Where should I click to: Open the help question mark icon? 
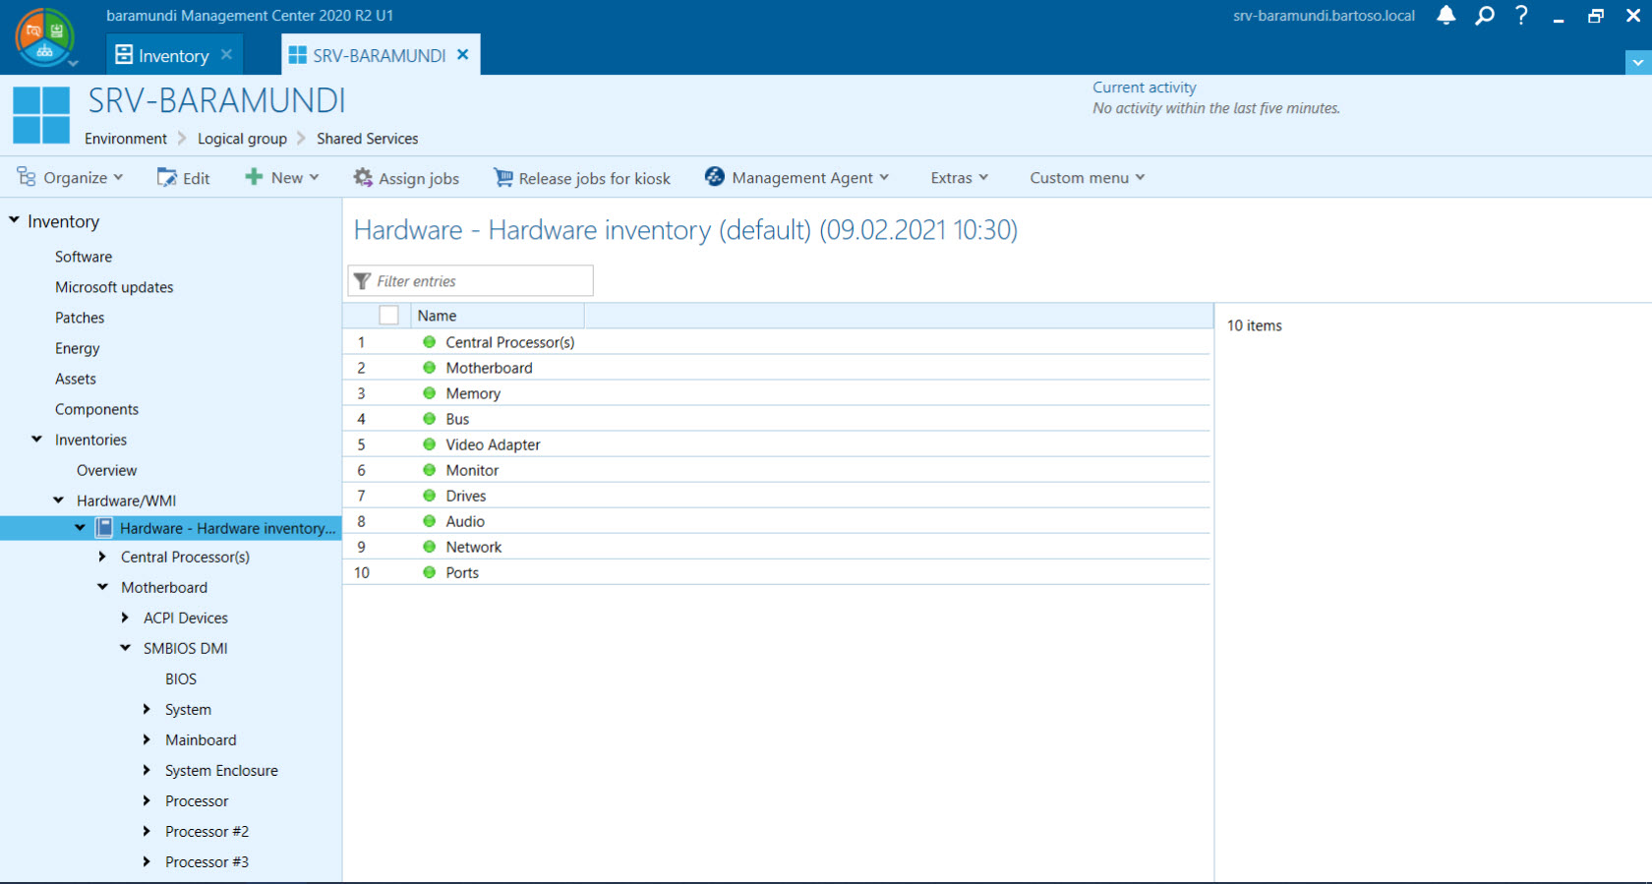(1521, 15)
